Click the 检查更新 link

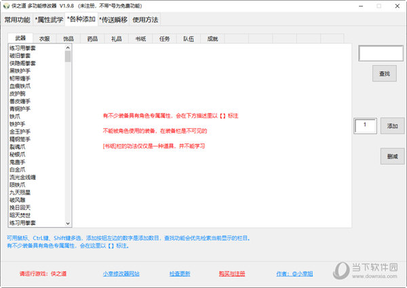coord(180,274)
